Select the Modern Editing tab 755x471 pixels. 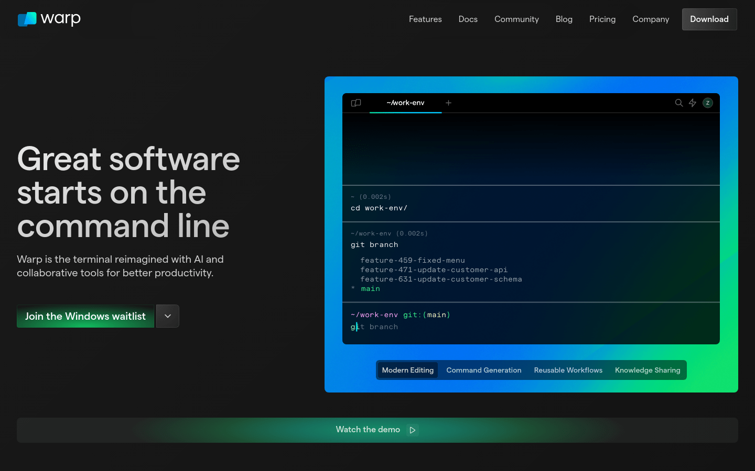click(x=408, y=370)
